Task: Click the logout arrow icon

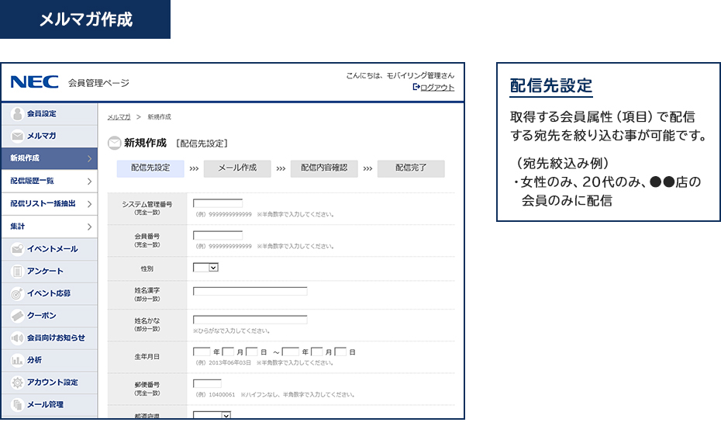Action: click(416, 87)
